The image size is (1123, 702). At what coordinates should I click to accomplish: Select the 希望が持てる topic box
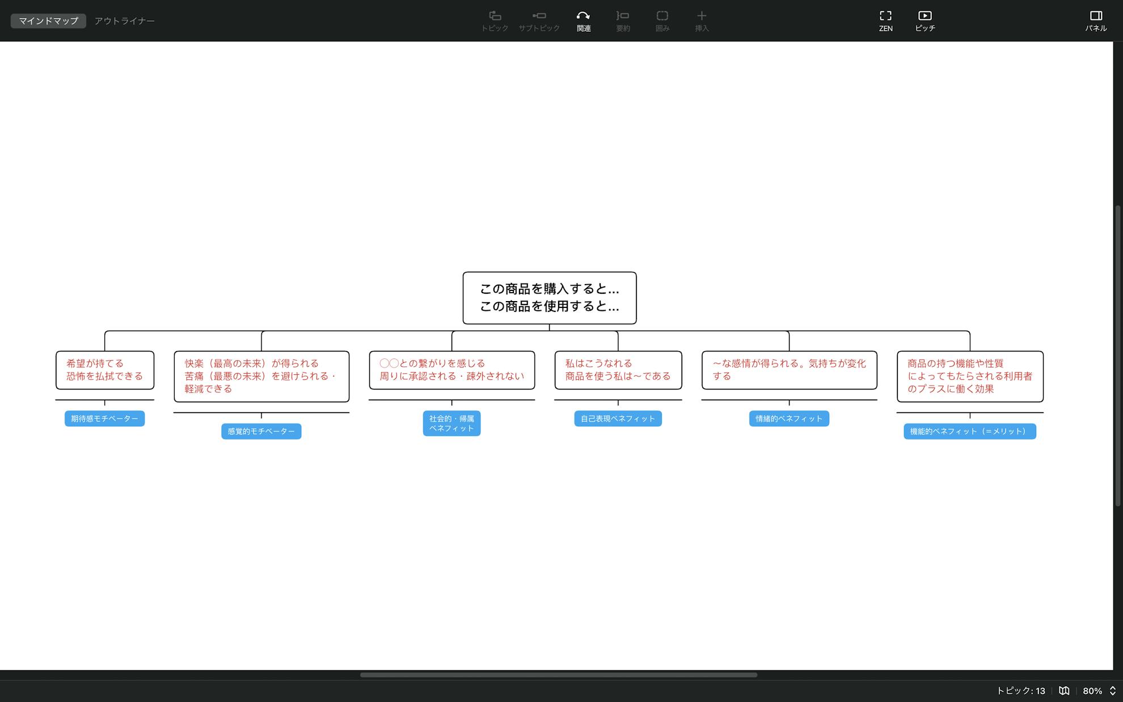104,370
